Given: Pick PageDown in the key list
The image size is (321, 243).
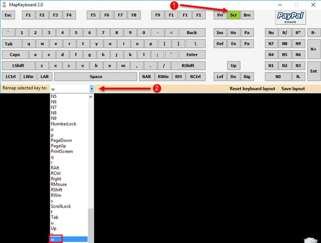Looking at the screenshot, I should pos(61,140).
